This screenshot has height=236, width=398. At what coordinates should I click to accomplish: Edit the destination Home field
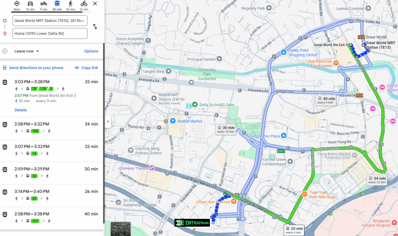point(50,33)
